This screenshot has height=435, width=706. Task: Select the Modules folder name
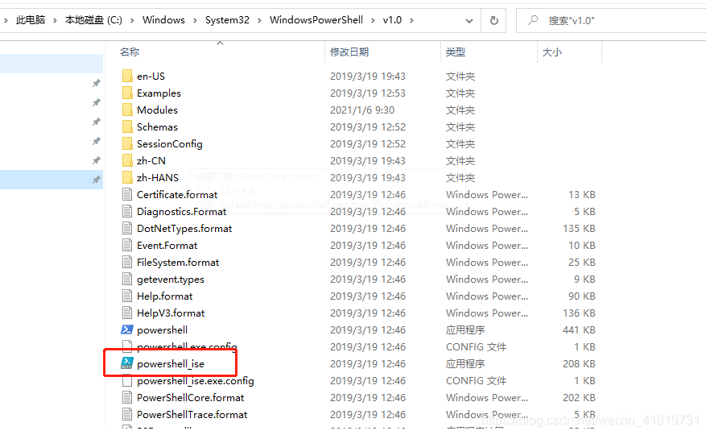coord(157,110)
